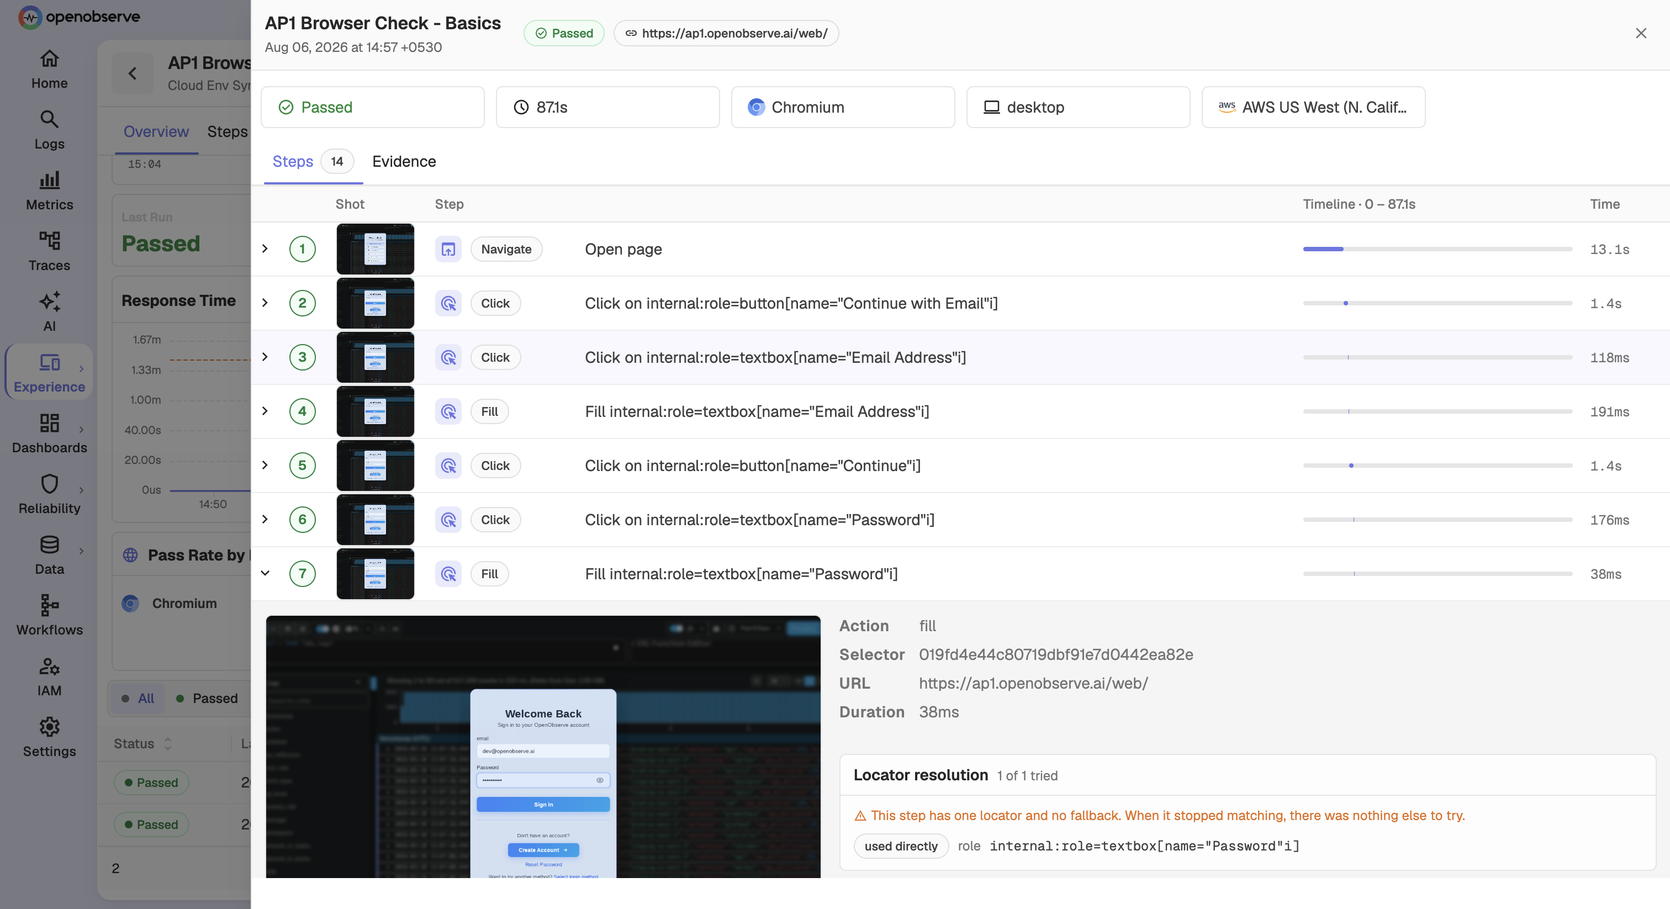
Task: Click the 176ms time for step 6
Action: pos(1610,520)
